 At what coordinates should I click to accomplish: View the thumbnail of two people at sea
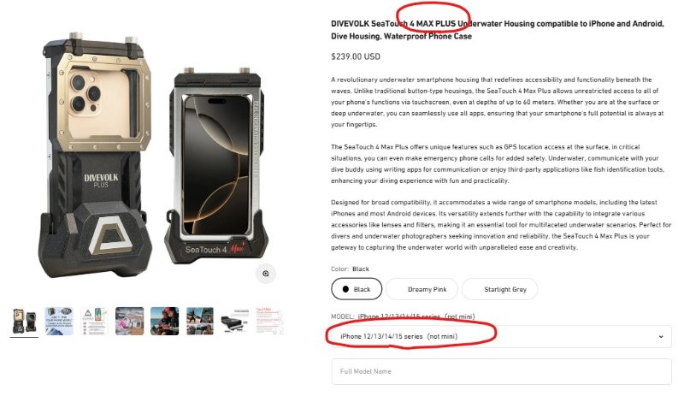[164, 321]
